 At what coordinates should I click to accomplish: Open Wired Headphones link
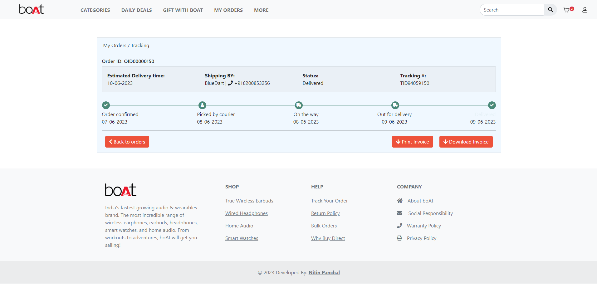point(247,213)
